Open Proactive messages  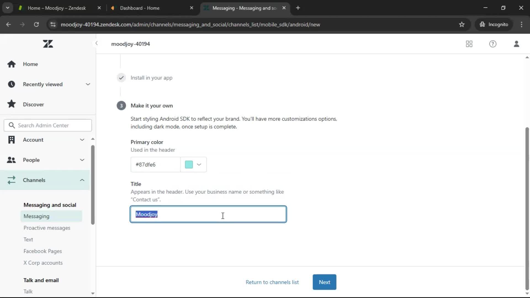point(47,228)
